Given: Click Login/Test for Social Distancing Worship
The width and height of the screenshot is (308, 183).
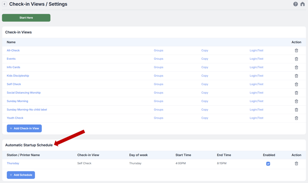Looking at the screenshot, I should click(257, 92).
